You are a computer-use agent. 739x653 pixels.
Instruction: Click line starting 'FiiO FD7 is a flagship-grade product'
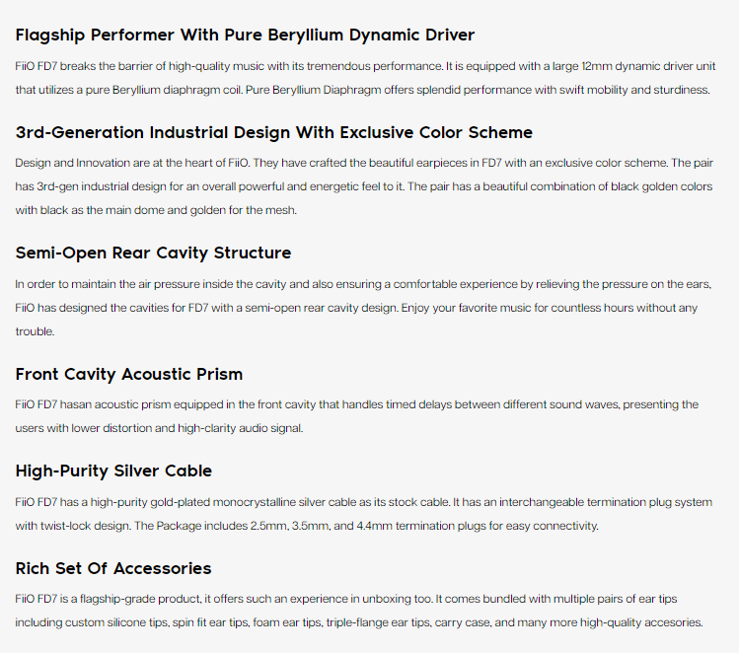point(346,599)
